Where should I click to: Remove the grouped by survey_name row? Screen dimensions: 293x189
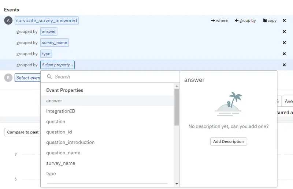(284, 43)
